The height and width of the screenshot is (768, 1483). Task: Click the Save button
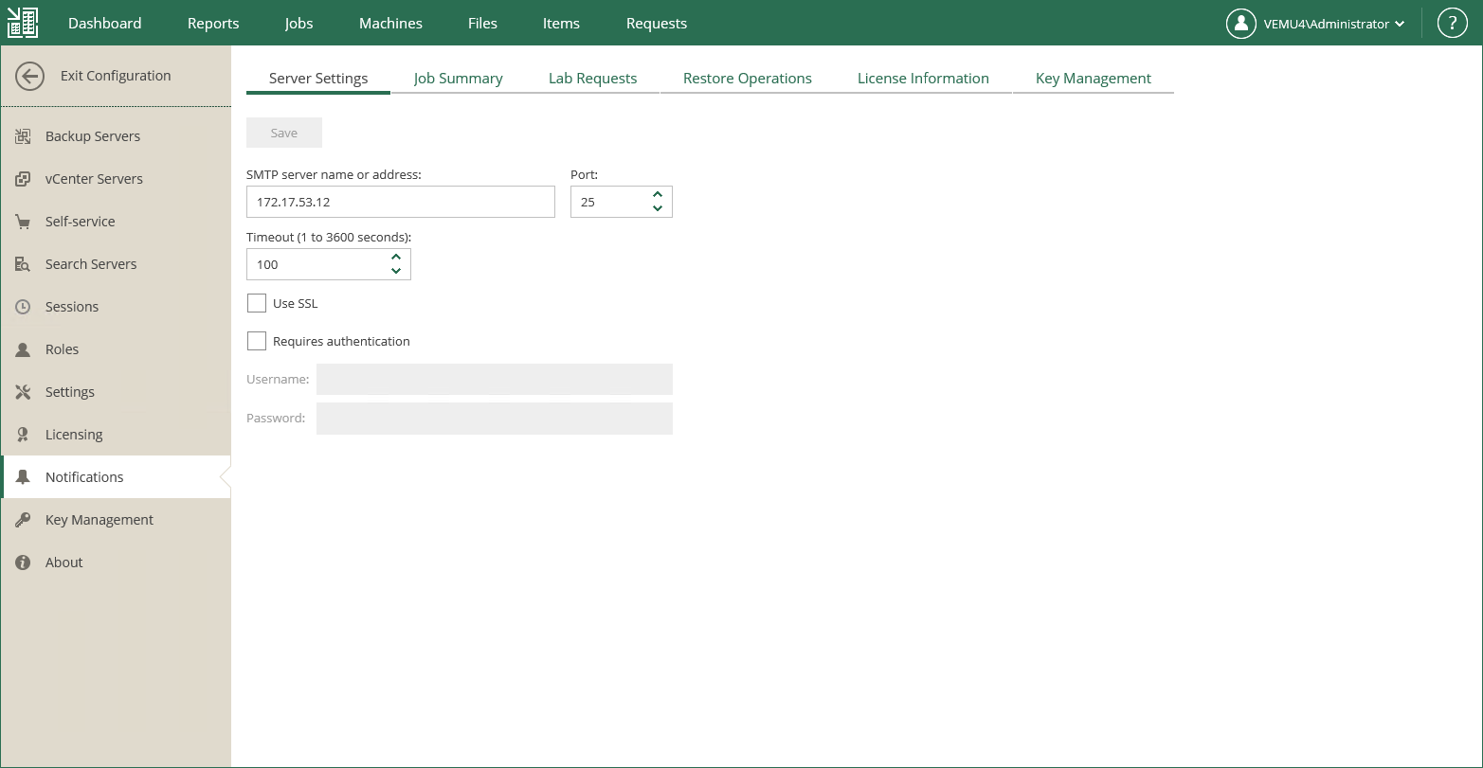tap(284, 133)
